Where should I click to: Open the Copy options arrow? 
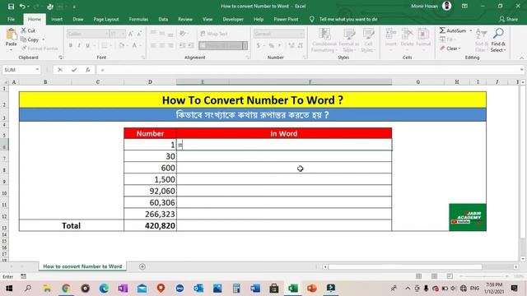(x=44, y=39)
